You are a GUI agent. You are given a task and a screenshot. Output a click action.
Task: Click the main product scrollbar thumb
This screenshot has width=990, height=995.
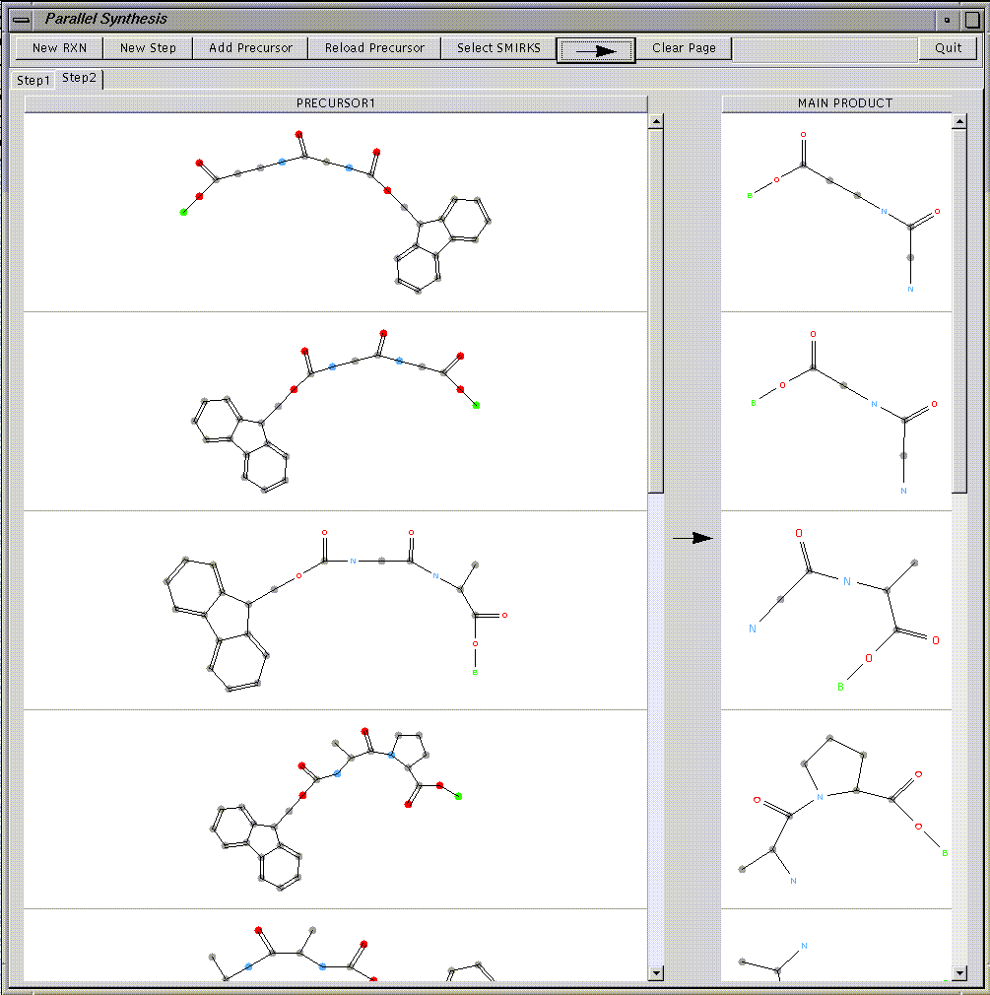point(959,310)
